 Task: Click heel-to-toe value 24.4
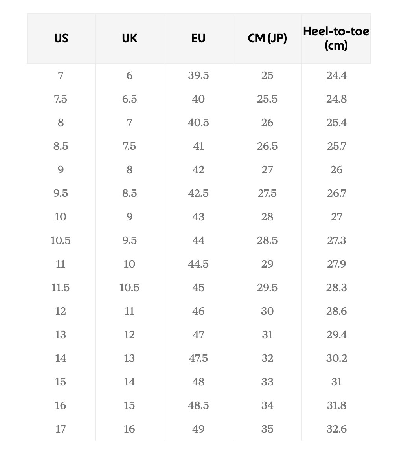pos(336,75)
